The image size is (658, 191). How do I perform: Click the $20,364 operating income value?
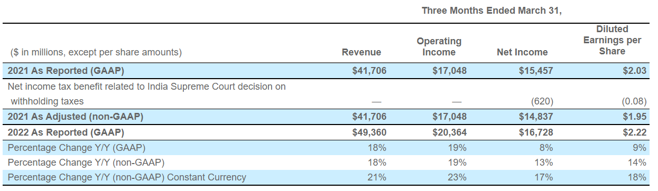coord(449,132)
